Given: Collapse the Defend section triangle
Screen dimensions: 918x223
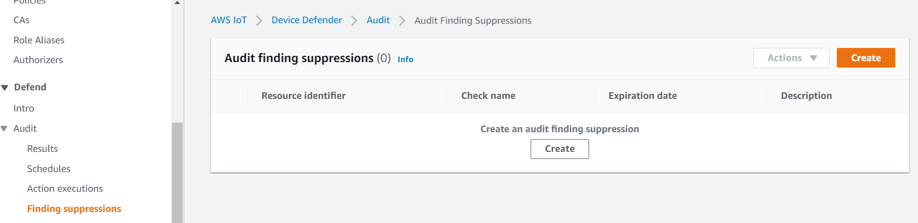Looking at the screenshot, I should (x=5, y=88).
